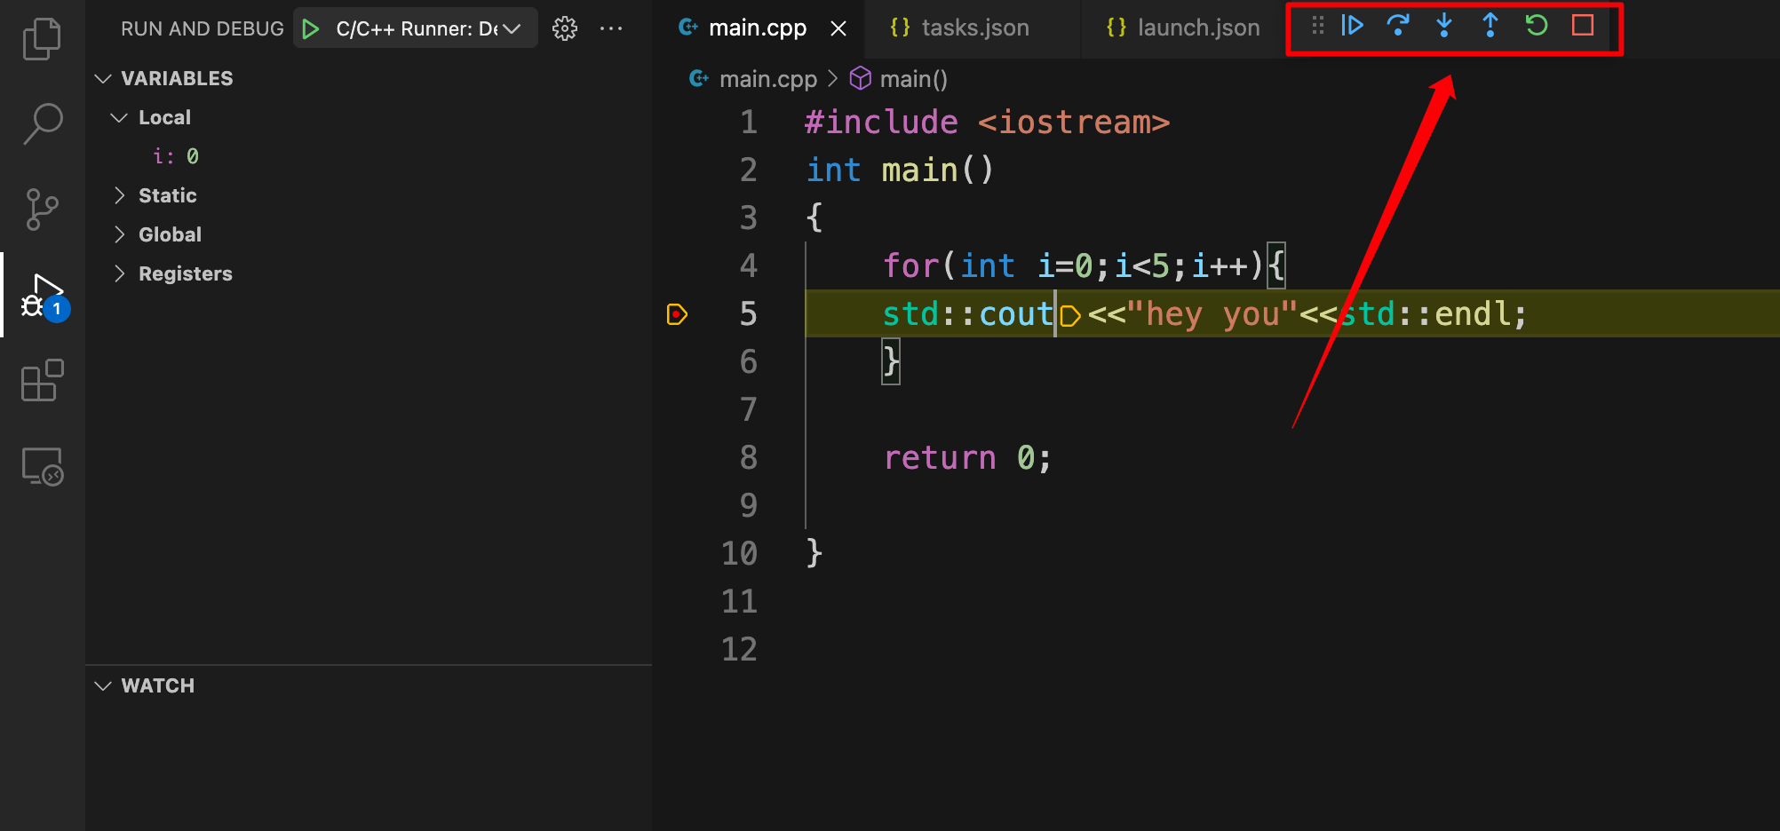Select local variable i: 0

(x=176, y=156)
